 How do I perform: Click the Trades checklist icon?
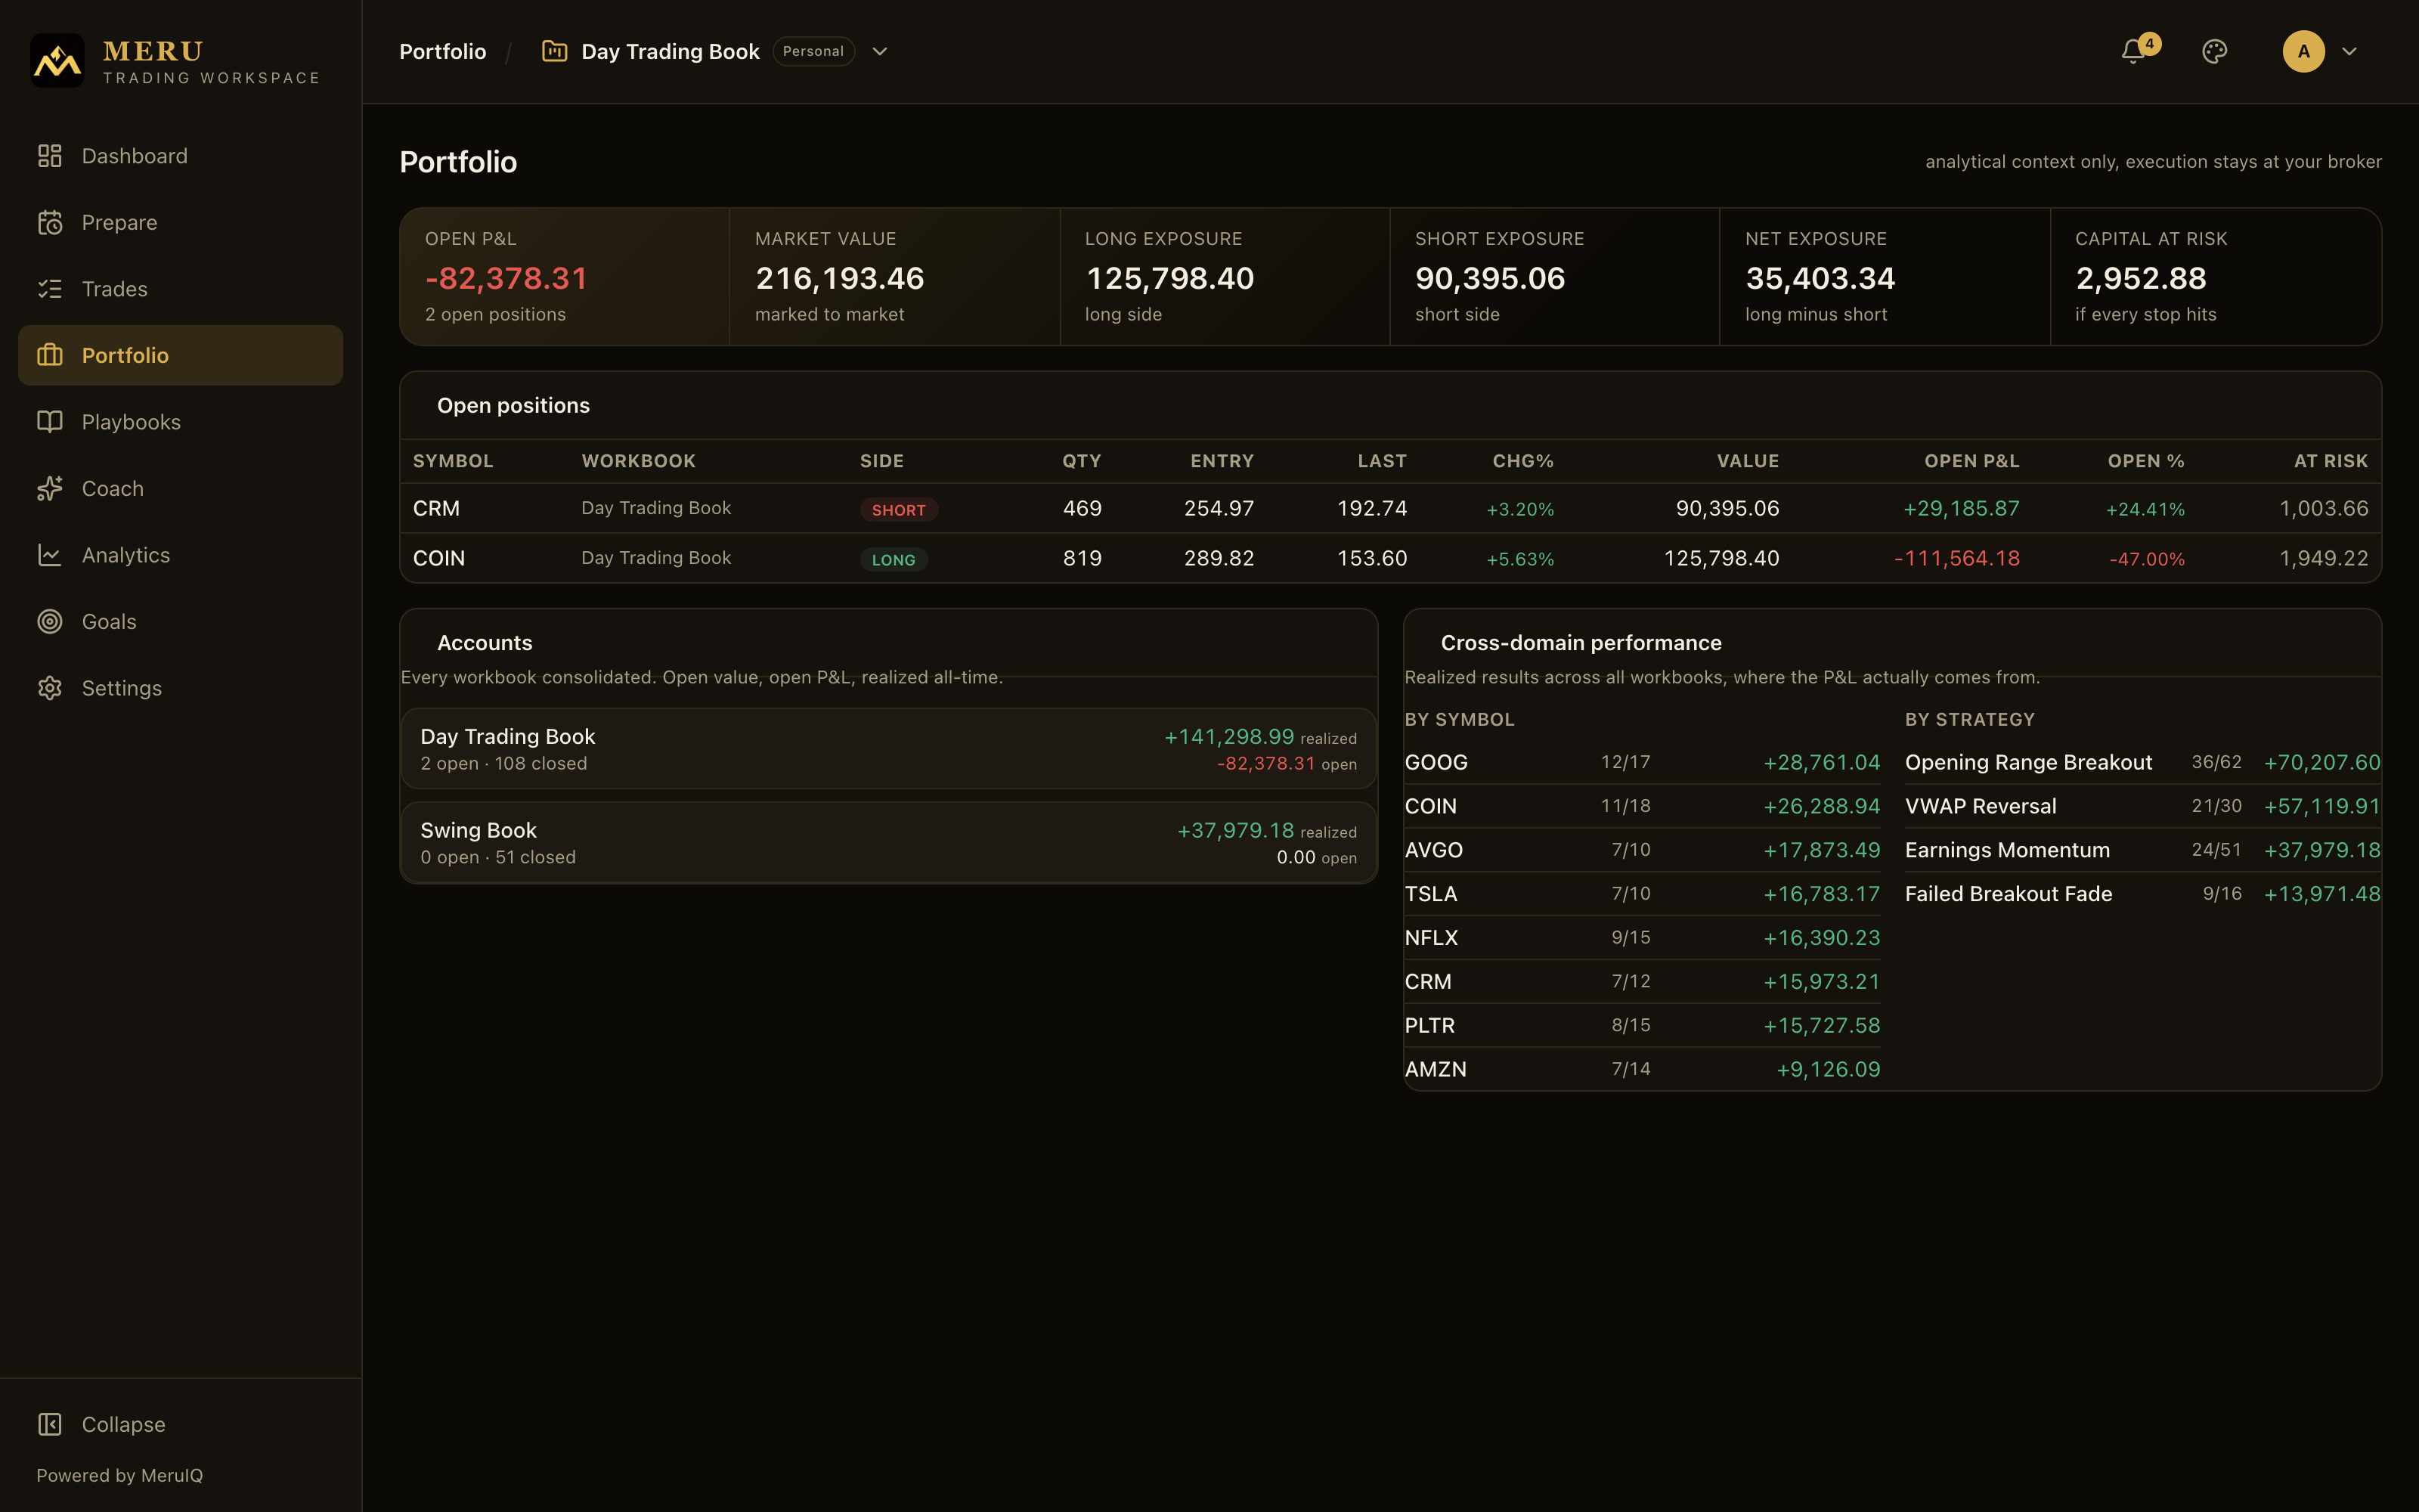point(50,289)
